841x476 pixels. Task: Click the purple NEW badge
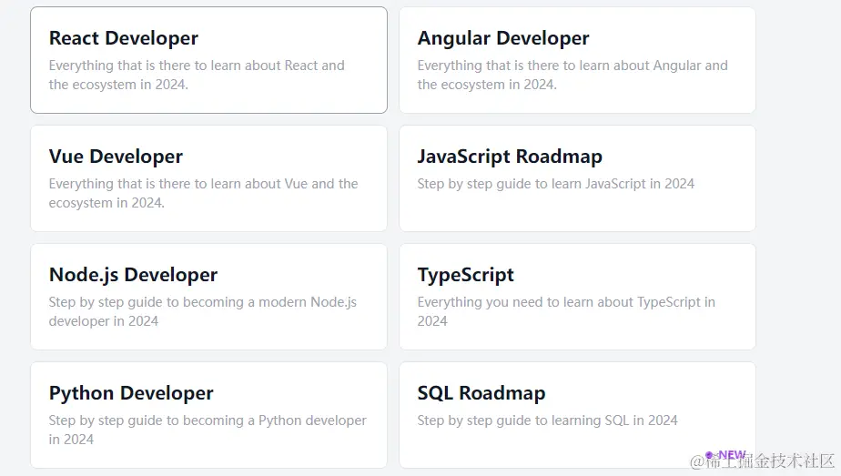732,455
